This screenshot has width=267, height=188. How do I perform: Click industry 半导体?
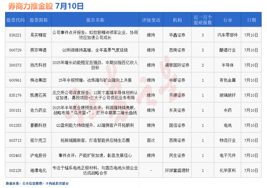[x=228, y=65]
